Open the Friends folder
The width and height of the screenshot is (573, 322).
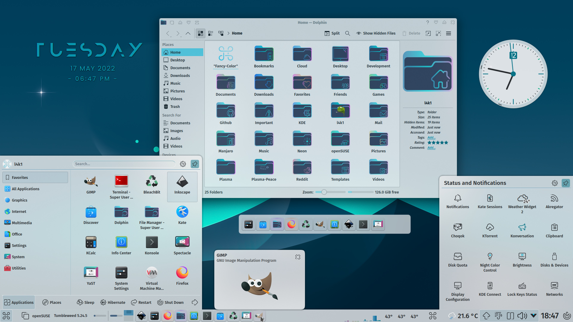(x=340, y=85)
